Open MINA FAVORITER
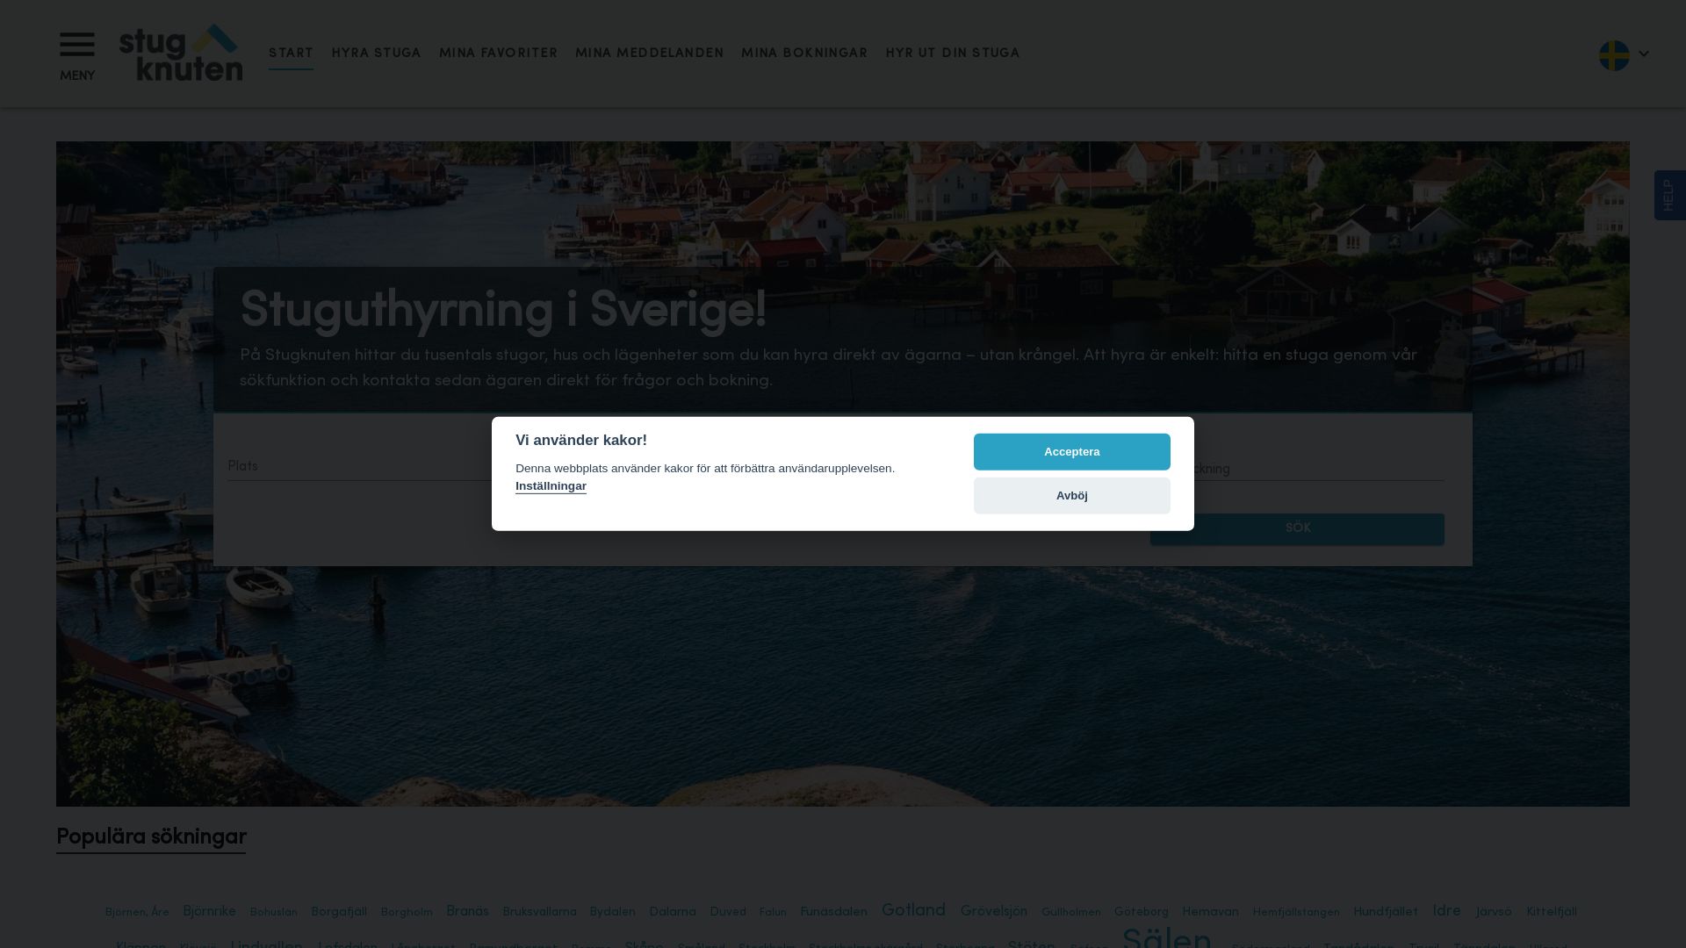Viewport: 1686px width, 948px height. 498,54
